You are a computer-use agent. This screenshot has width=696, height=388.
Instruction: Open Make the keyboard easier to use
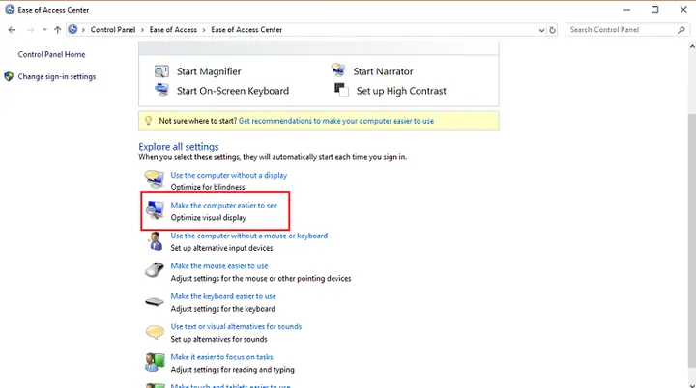(223, 296)
